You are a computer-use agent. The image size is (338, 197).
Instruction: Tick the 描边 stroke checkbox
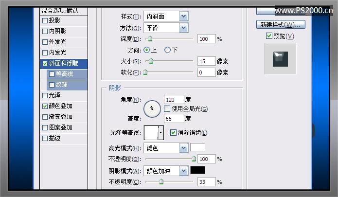pyautogui.click(x=45, y=138)
